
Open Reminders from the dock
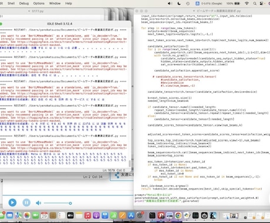(62, 215)
